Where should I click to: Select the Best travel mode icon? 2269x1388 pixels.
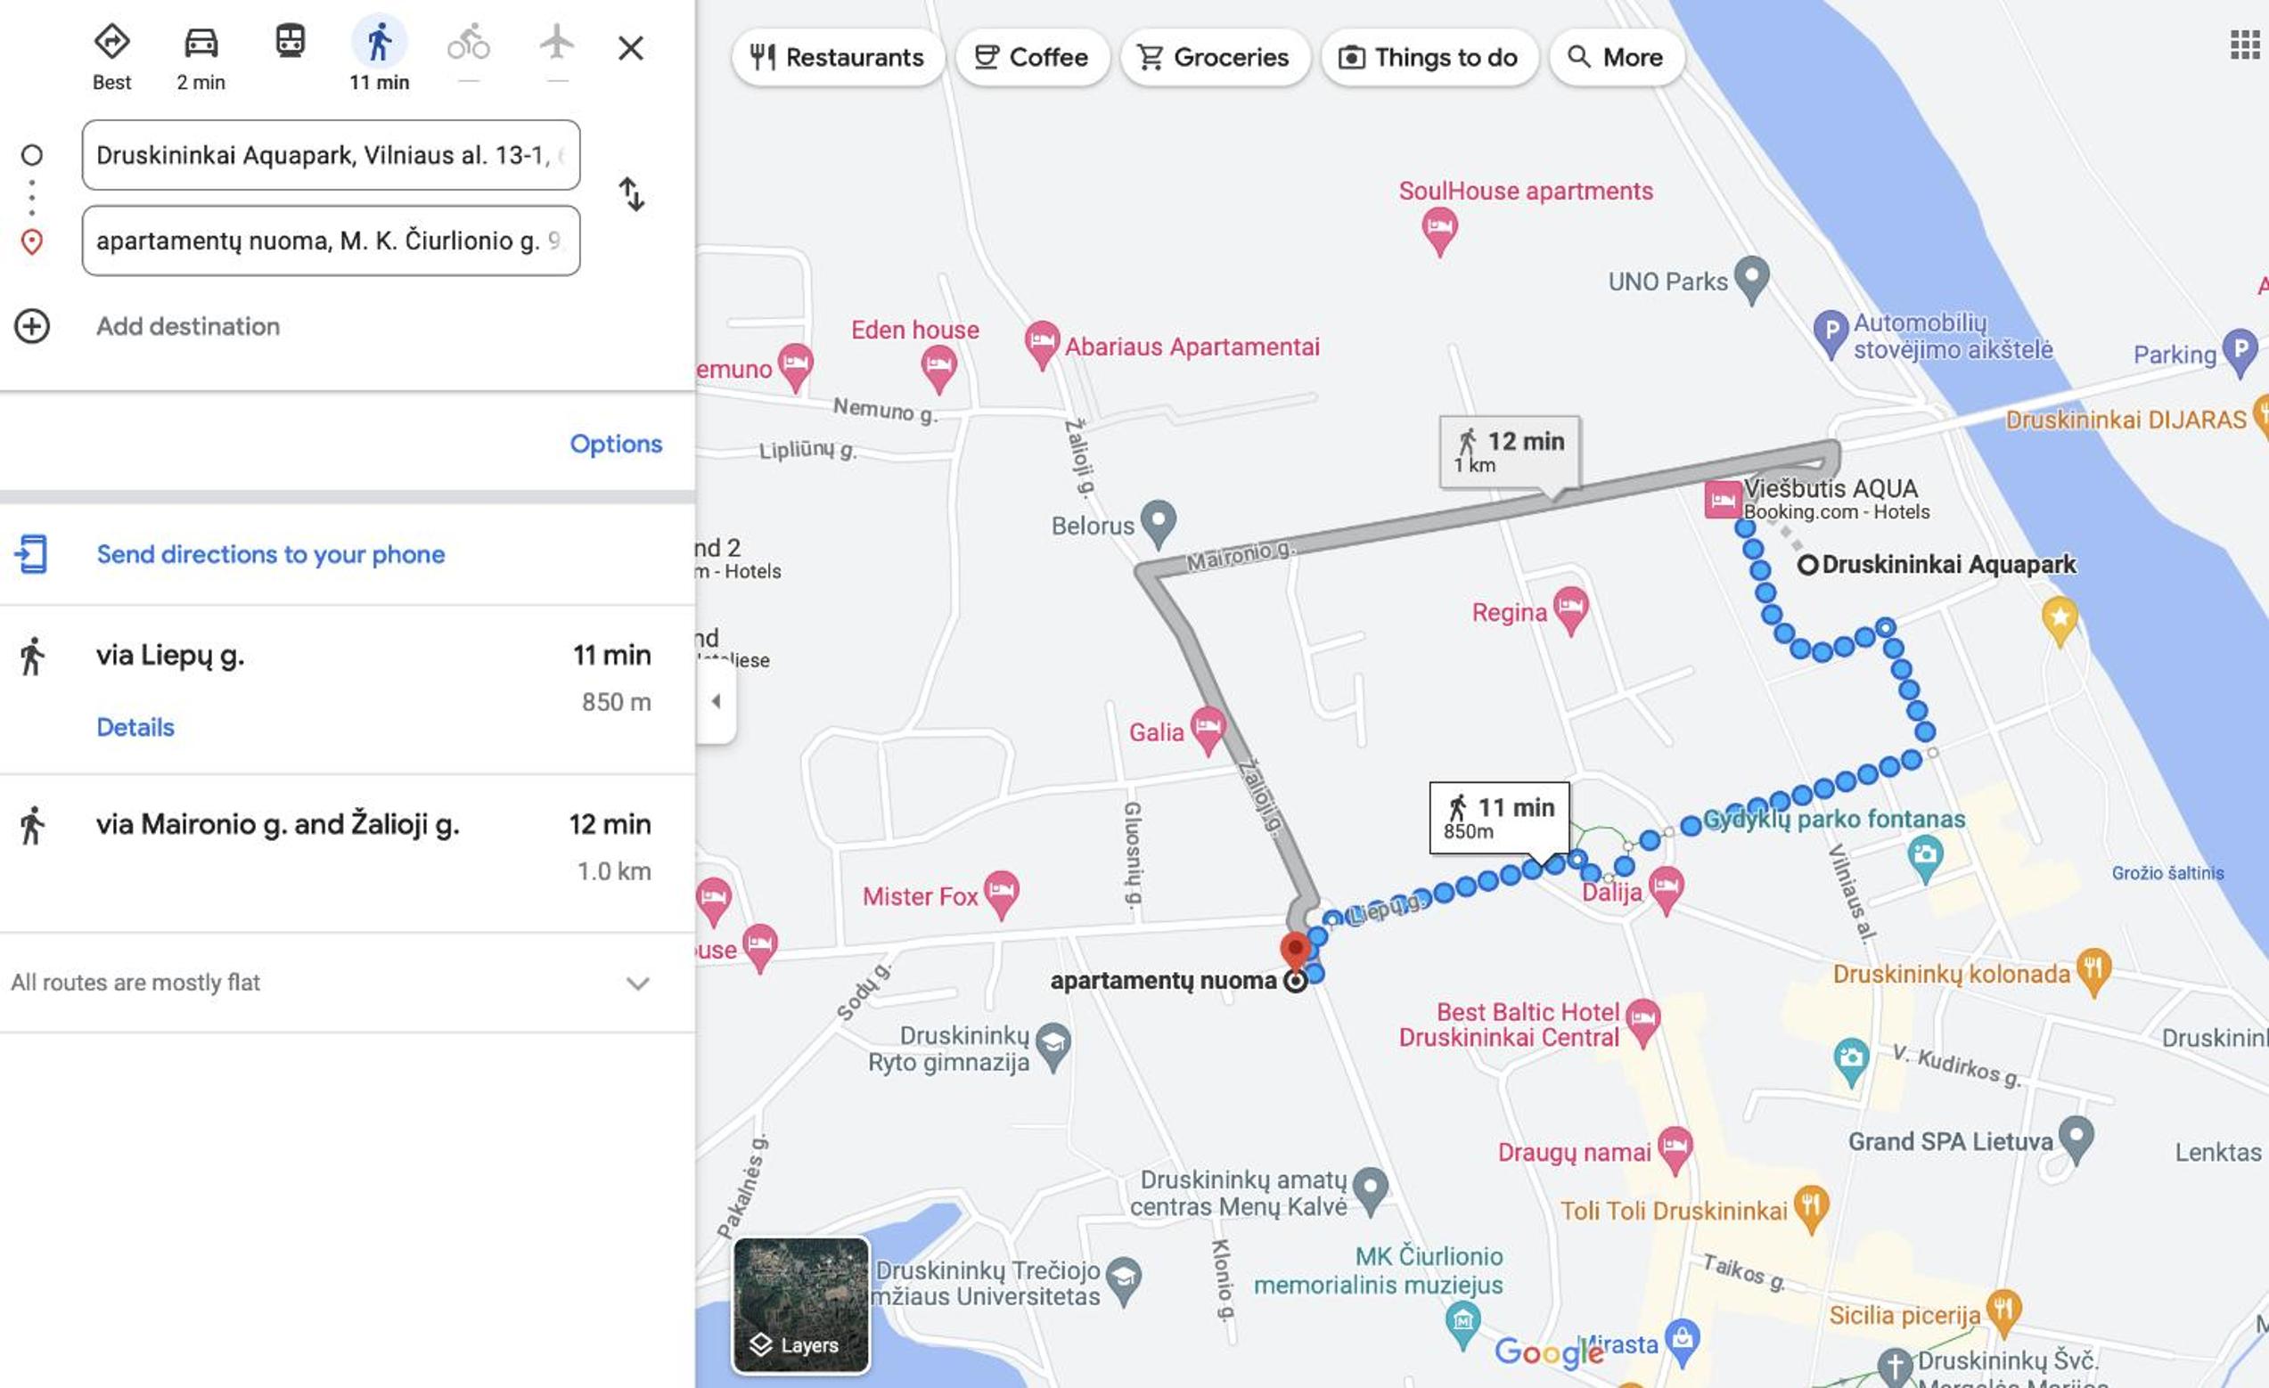tap(111, 41)
